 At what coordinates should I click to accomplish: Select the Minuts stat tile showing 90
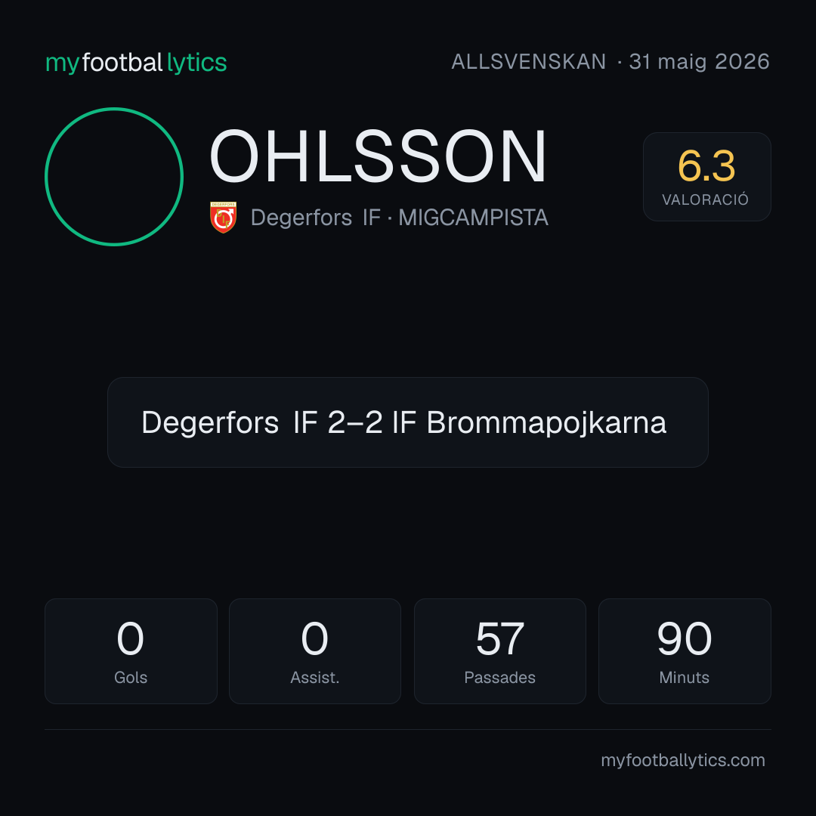click(x=685, y=651)
